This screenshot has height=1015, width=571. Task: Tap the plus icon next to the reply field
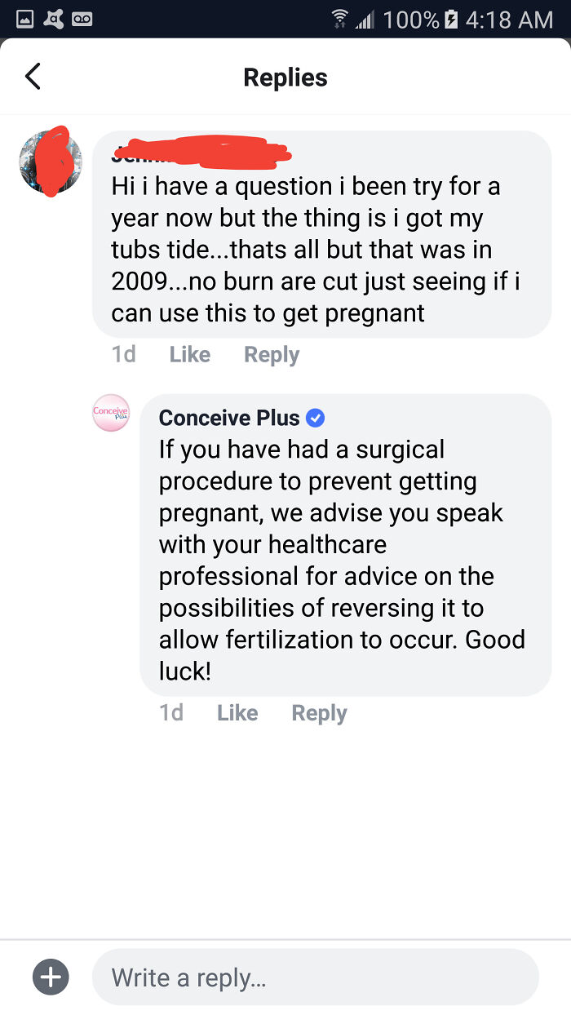pos(50,977)
